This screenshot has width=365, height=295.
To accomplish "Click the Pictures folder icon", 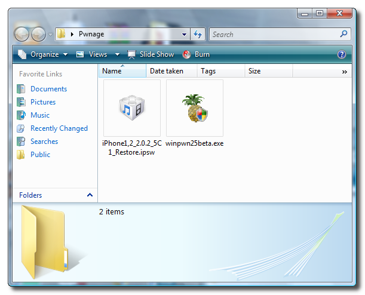I will click(21, 102).
